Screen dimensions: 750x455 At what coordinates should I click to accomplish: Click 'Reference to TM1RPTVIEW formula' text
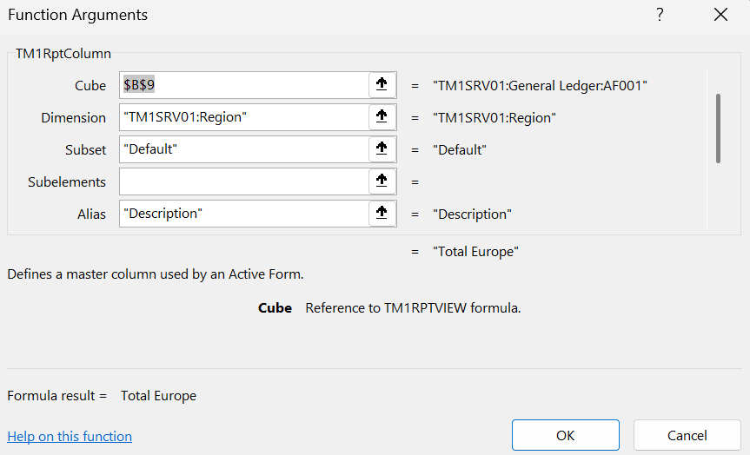[413, 307]
